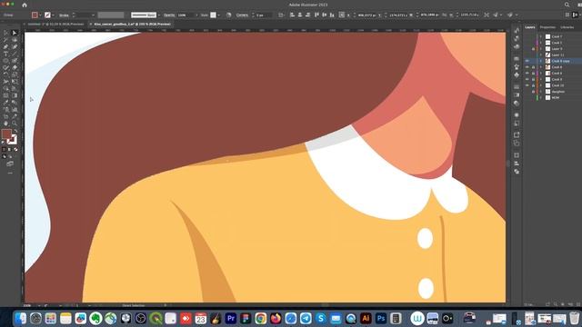Open the fill color dropdown in control bar
Image resolution: width=582 pixels, height=327 pixels.
pyautogui.click(x=40, y=15)
